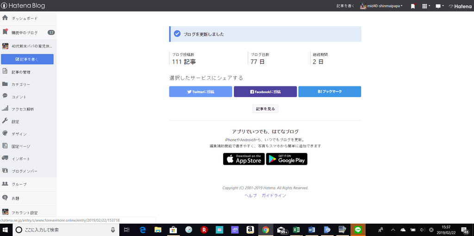Open the Rakuten R icon on the taskbar

click(x=204, y=230)
